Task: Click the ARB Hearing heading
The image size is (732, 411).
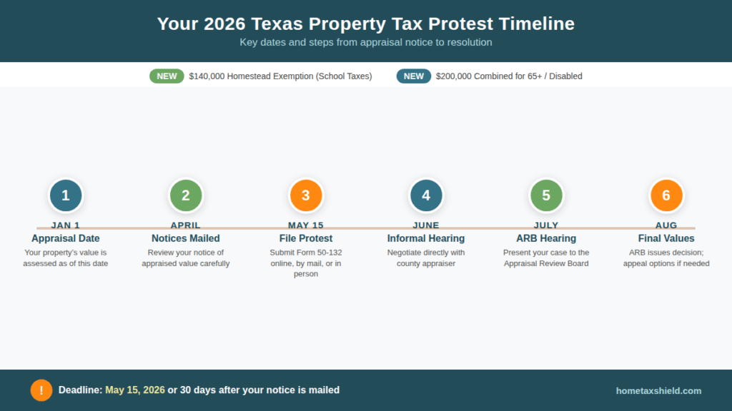Action: pos(546,238)
